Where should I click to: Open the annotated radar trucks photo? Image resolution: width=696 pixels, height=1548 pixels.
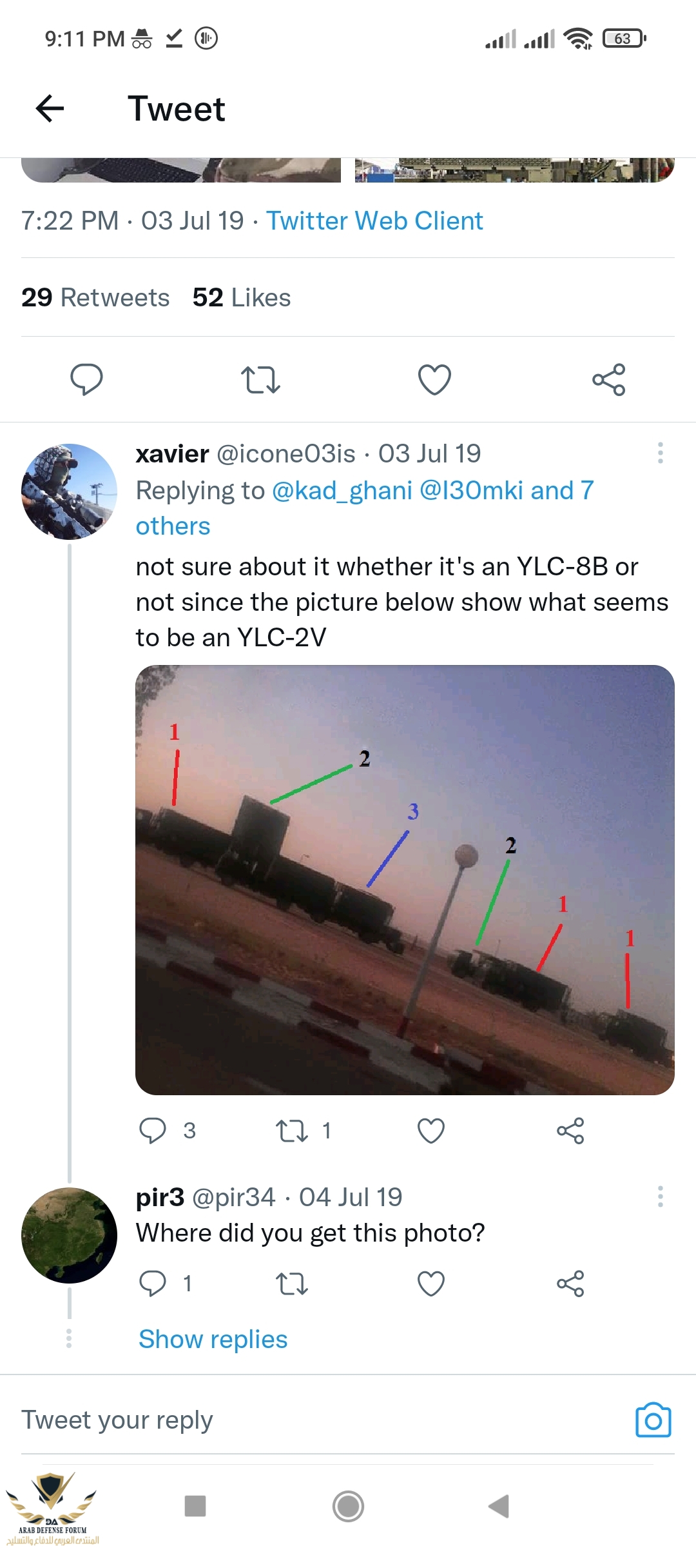coord(405,880)
